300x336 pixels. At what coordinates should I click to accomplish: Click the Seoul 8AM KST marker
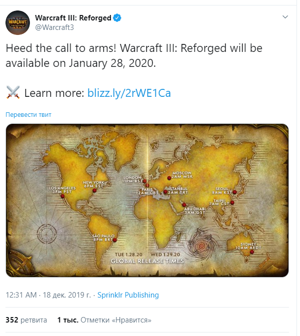pos(235,192)
